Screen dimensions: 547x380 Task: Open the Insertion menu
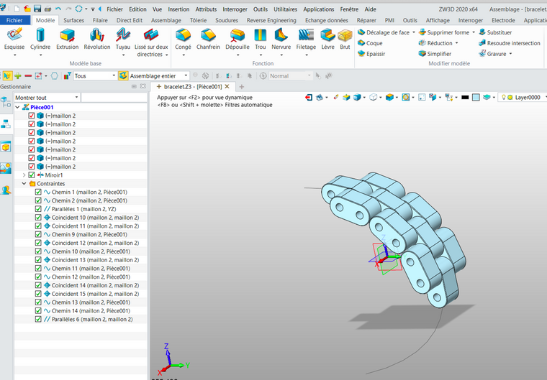178,9
